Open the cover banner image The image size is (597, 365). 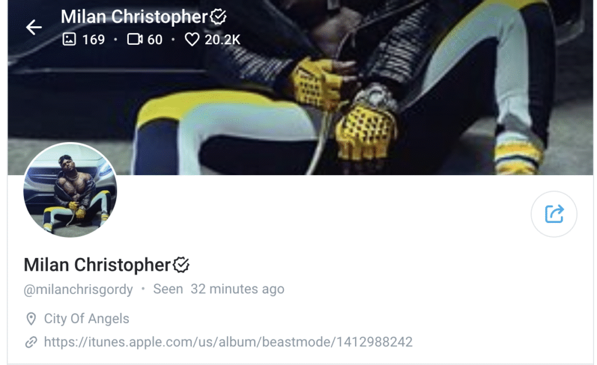(300, 87)
